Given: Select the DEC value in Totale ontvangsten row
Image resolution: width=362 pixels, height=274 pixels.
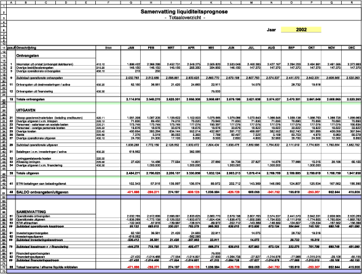Looking at the screenshot, I should click(353, 100).
